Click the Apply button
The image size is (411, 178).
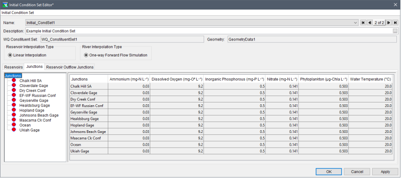385,172
